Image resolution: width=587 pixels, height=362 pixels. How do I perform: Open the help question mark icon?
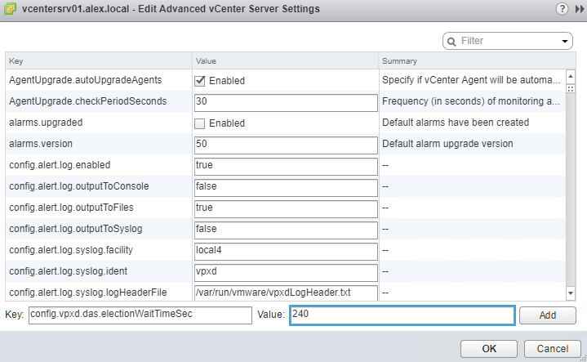[561, 9]
